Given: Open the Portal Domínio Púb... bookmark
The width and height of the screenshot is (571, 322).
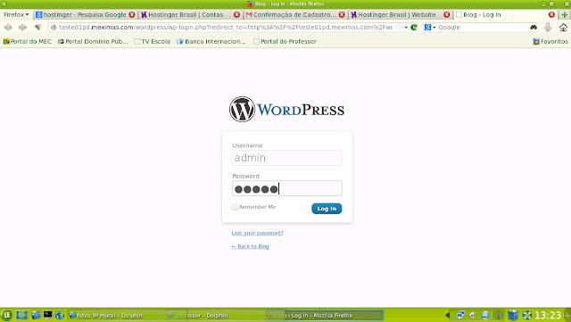Looking at the screenshot, I should coord(93,42).
